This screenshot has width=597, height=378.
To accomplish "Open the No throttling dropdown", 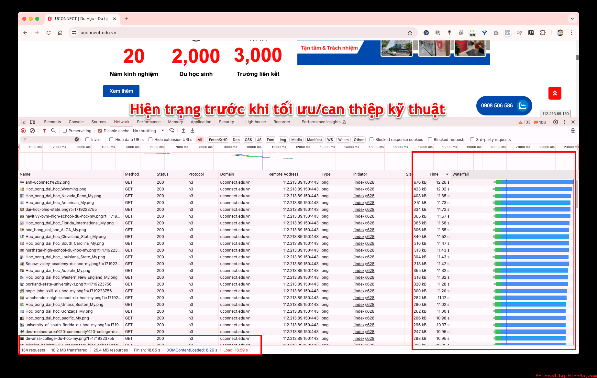I will [x=149, y=131].
